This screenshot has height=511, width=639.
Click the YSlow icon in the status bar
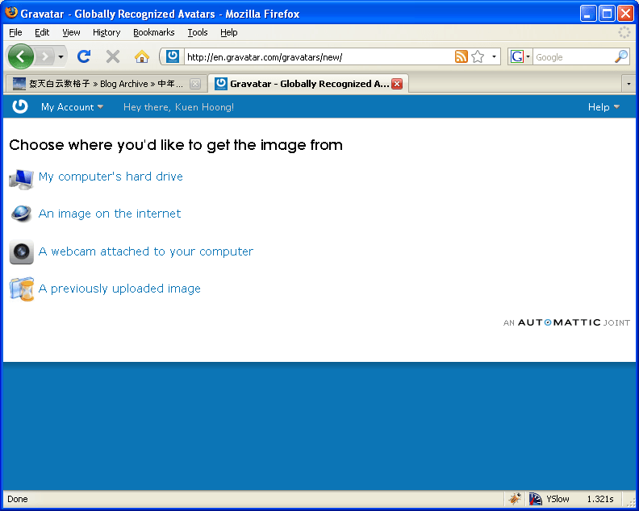click(x=535, y=499)
